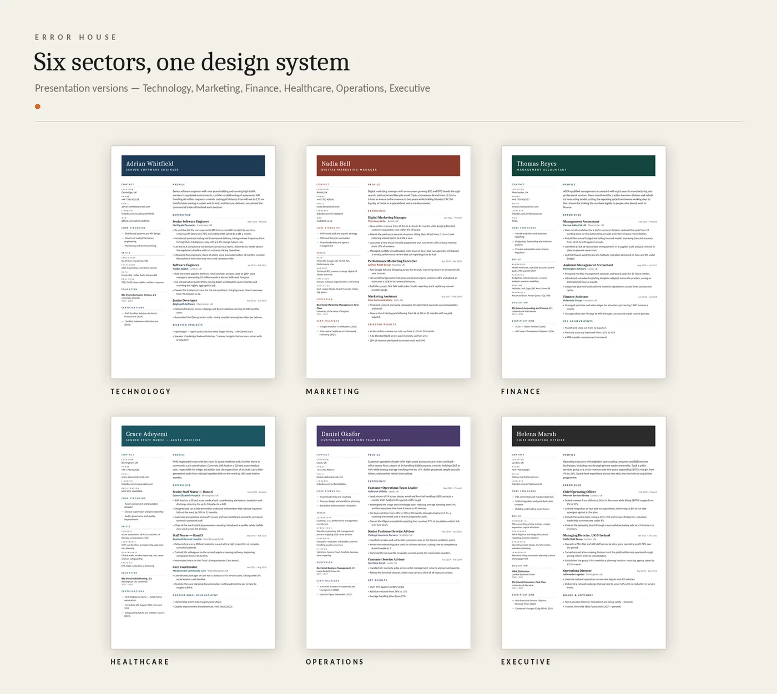777x694 pixels.
Task: Open Adrian Whitfield's Technology résumé thumbnail
Action: point(193,262)
